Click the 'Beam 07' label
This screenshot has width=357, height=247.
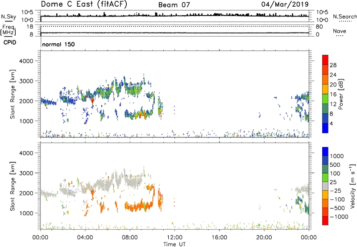pyautogui.click(x=174, y=5)
